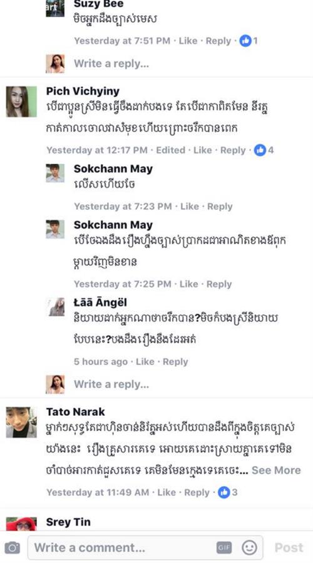This screenshot has height=563, width=313.
Task: Tap like count icon on Tato Narak's comment
Action: tap(224, 492)
